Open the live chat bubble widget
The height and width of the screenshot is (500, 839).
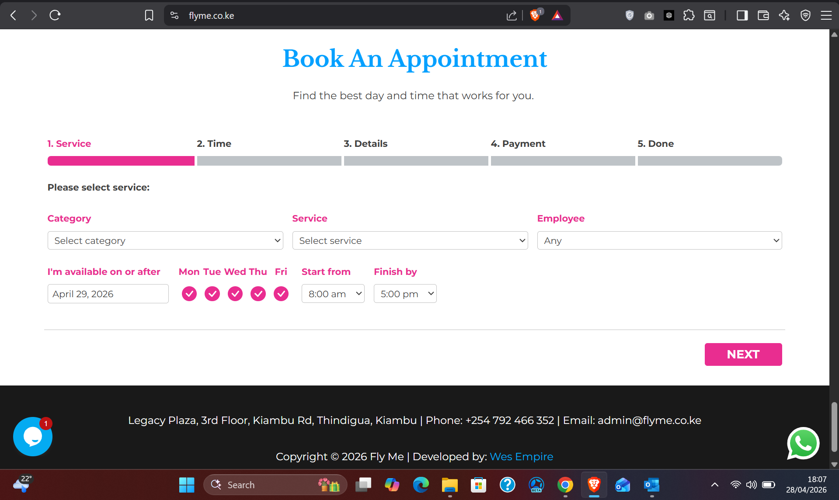click(33, 437)
